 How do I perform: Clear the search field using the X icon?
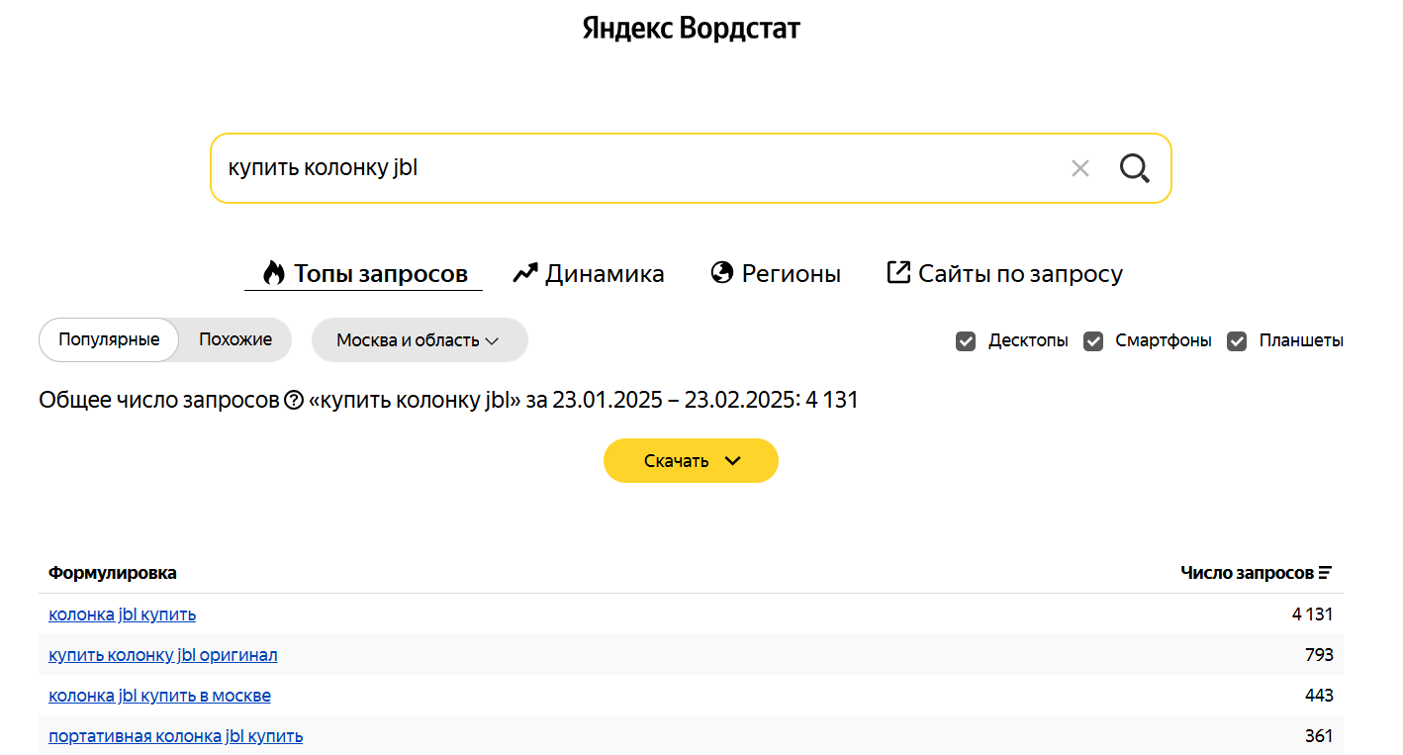pyautogui.click(x=1079, y=168)
